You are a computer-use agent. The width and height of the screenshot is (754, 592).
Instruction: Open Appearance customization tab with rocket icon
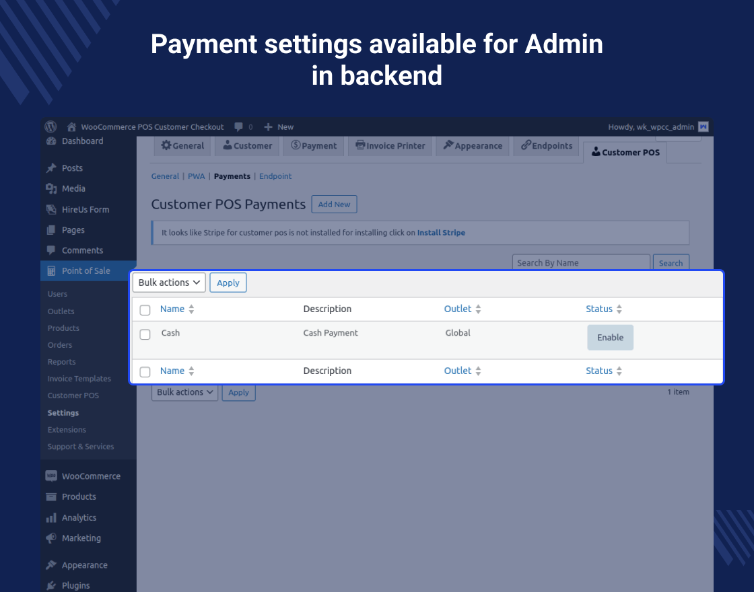(x=472, y=145)
